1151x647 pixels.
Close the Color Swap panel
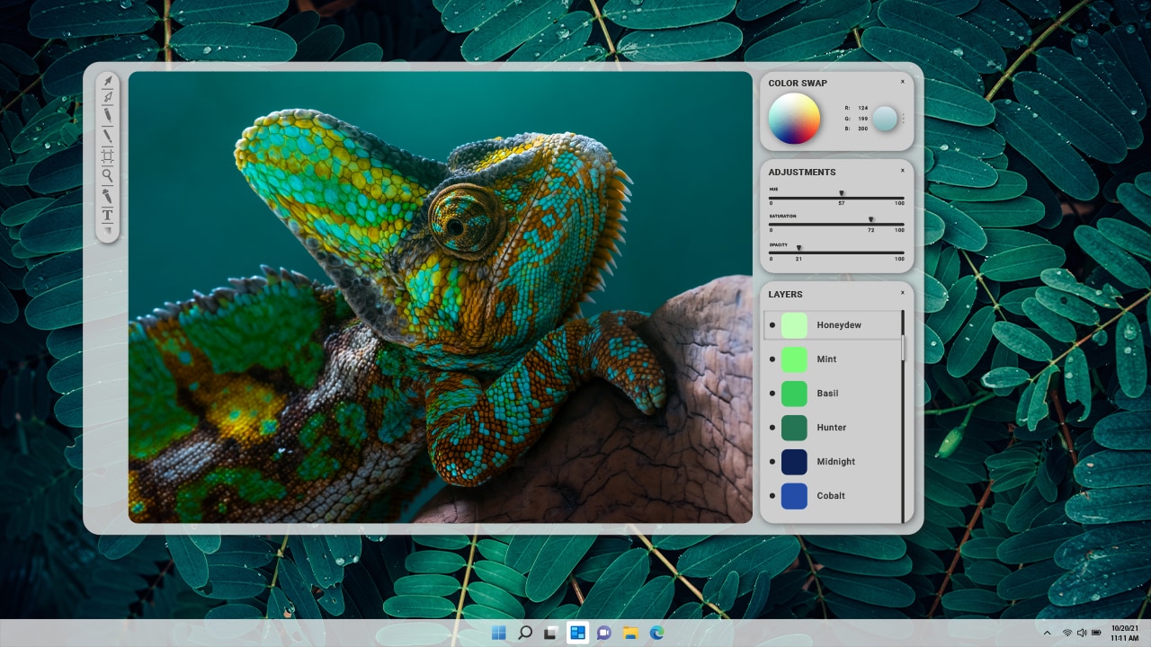(x=903, y=82)
